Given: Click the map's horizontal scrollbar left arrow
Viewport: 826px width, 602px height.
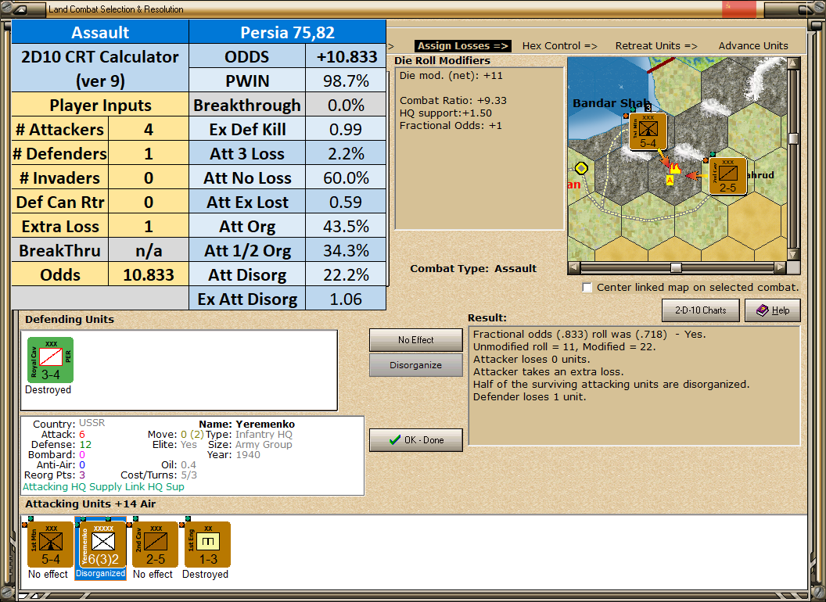Looking at the screenshot, I should tap(574, 267).
